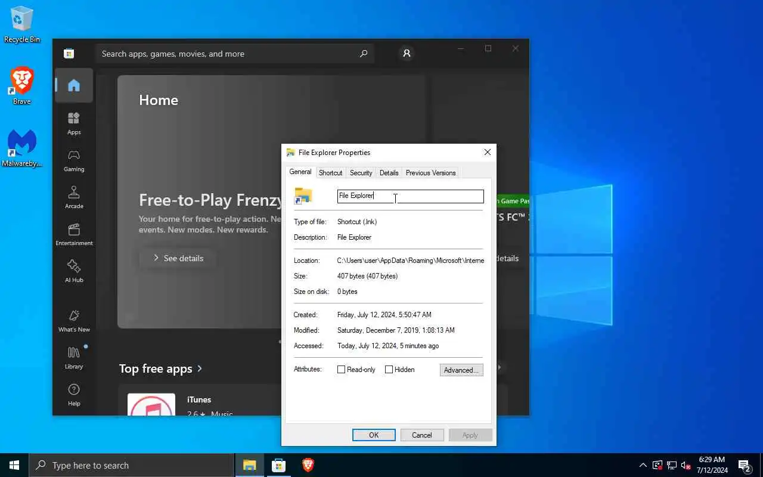763x477 pixels.
Task: Click Cancel in the properties dialog
Action: tap(422, 435)
